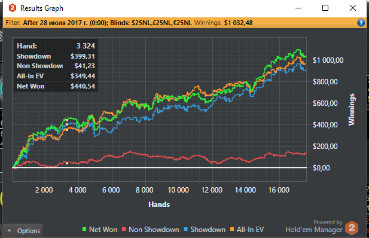The height and width of the screenshot is (238, 369).
Task: Toggle the All-In EV legend entry
Action: point(247,230)
